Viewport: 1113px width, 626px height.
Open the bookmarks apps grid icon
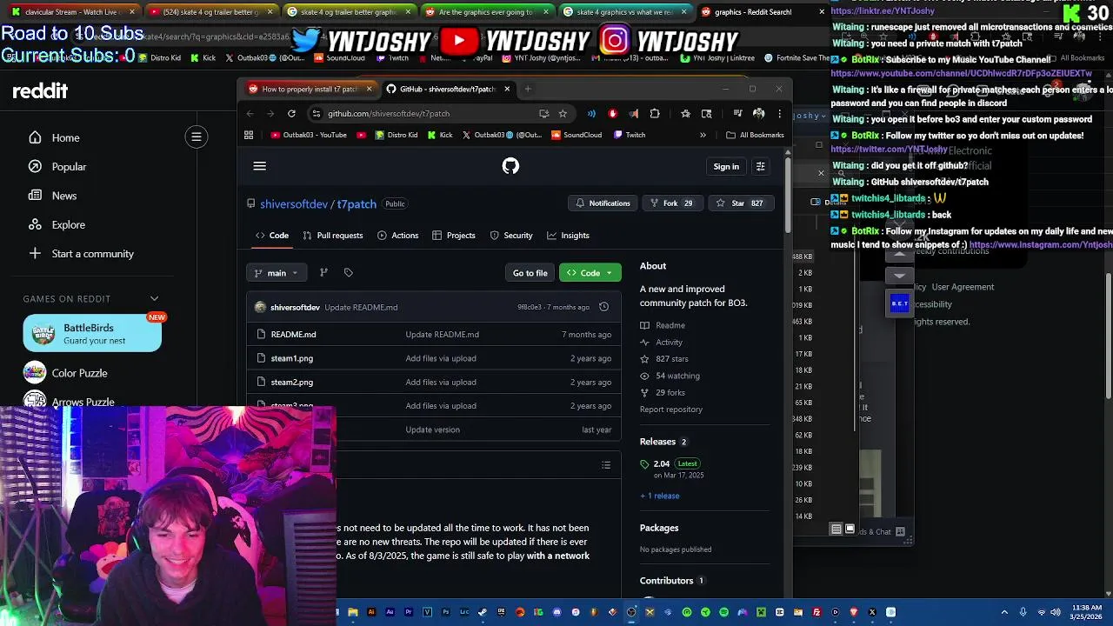pyautogui.click(x=249, y=135)
